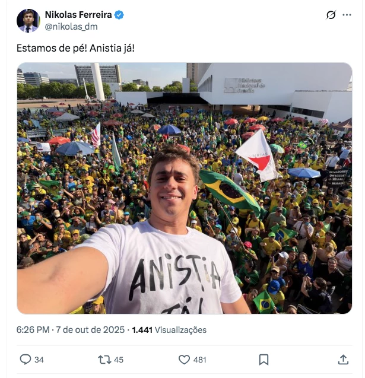Click the date 7 de out de 2025
Image resolution: width=365 pixels, height=378 pixels.
coord(91,330)
